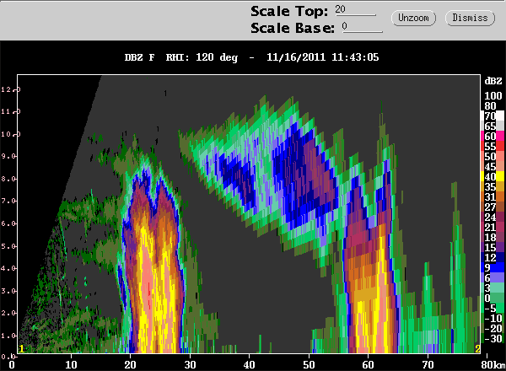Click the yellow endpoint marker 1
This screenshot has width=506, height=371.
[x=21, y=349]
